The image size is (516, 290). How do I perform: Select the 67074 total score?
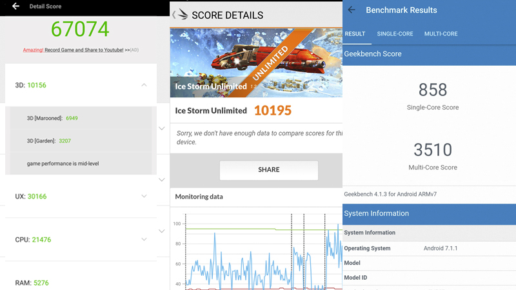click(x=80, y=29)
